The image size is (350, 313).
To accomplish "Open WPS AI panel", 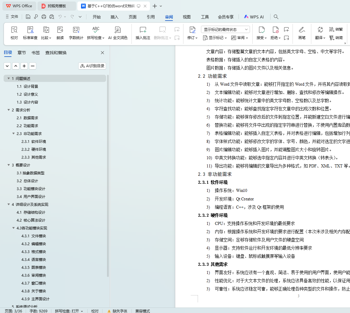I will coord(254,17).
